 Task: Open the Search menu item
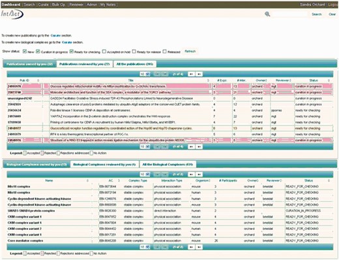coord(29,5)
